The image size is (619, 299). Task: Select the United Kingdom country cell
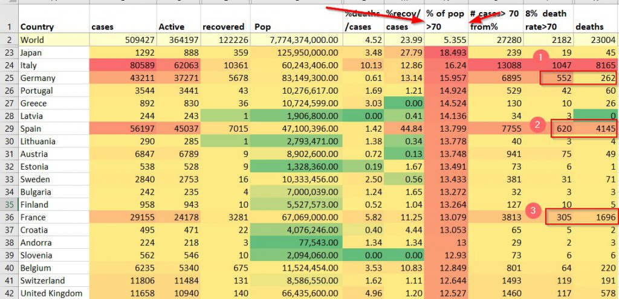[53, 294]
